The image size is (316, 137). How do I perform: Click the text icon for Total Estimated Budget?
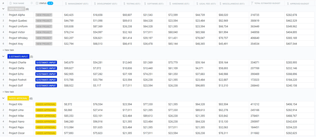(252, 3)
